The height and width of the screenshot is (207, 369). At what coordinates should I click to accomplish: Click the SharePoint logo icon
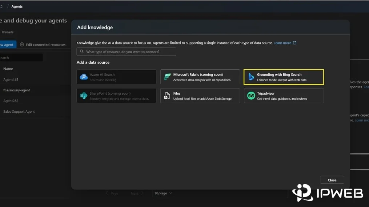pos(84,96)
